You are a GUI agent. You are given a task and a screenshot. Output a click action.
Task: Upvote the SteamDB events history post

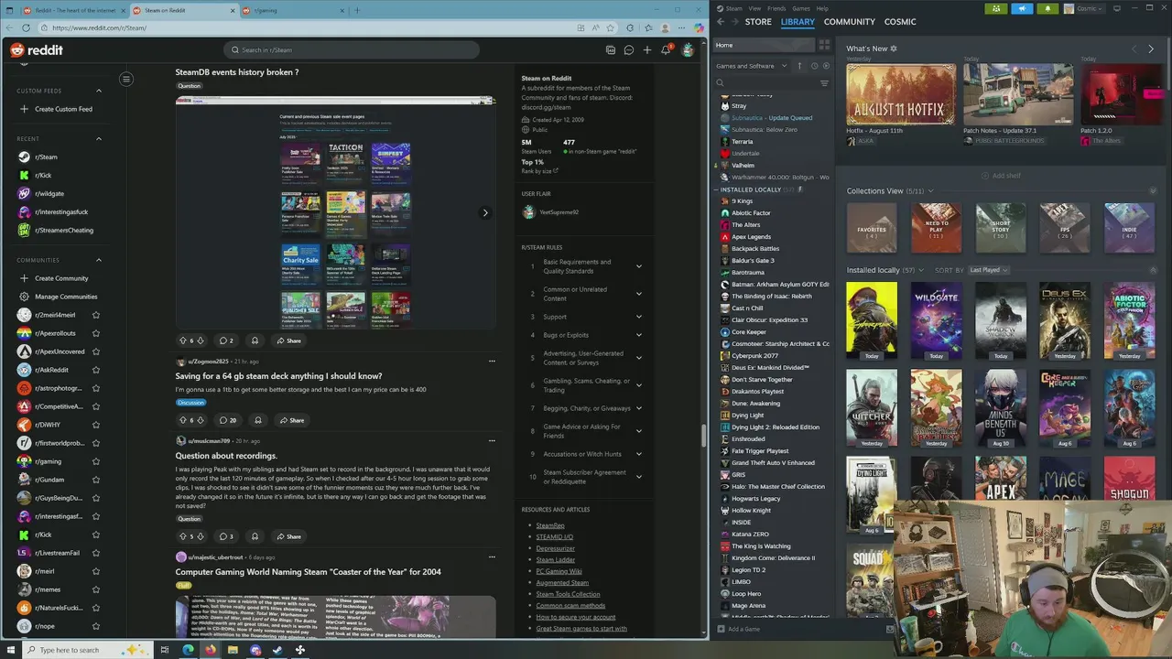(182, 340)
